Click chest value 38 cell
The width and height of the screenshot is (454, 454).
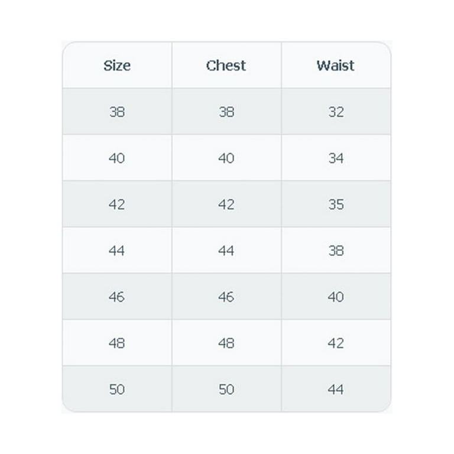(x=226, y=112)
